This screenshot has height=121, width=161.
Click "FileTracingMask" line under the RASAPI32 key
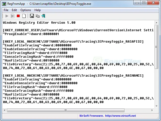click(35, 53)
